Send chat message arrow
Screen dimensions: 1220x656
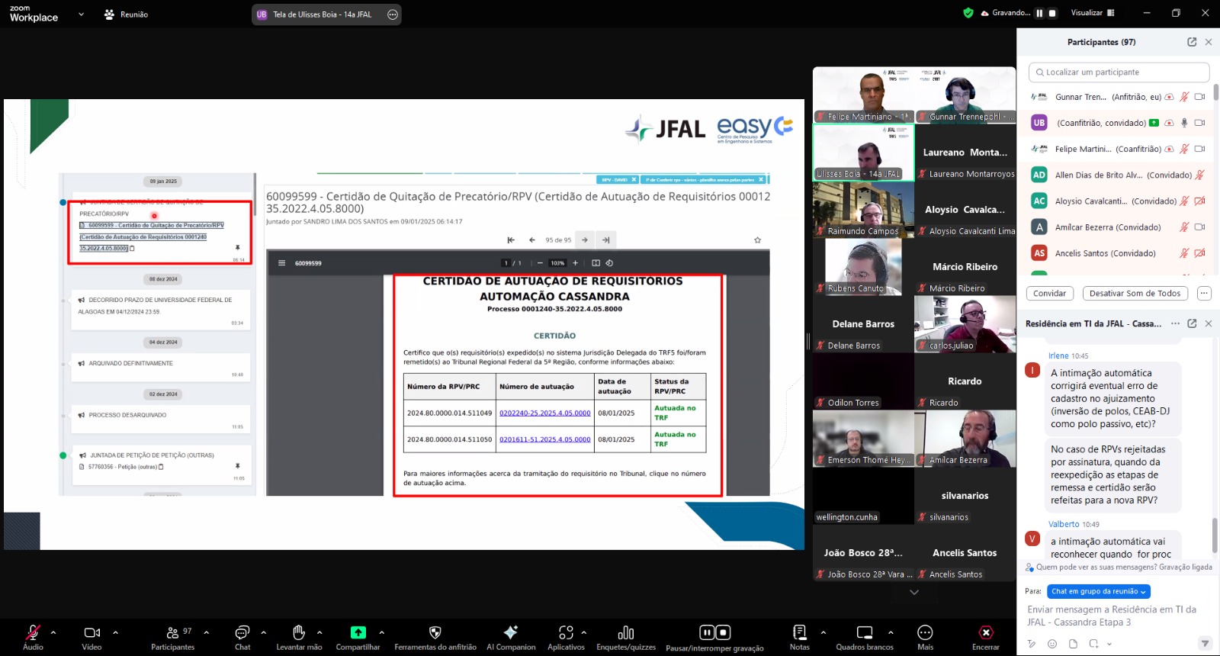[x=1205, y=644]
